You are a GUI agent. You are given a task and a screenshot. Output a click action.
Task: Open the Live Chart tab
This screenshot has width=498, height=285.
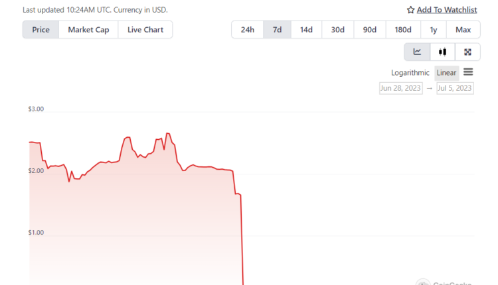[145, 30]
